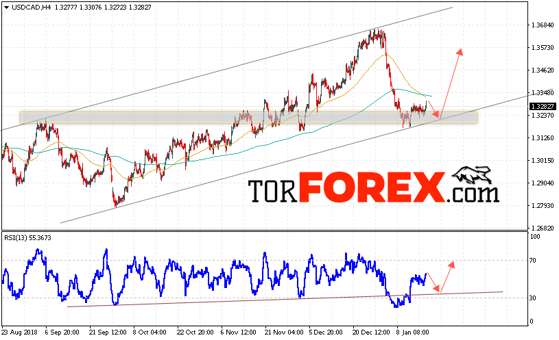Click the RSI level 100 label

point(535,237)
